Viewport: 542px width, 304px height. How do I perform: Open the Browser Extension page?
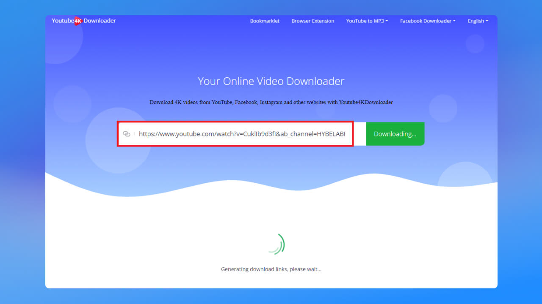(x=313, y=21)
